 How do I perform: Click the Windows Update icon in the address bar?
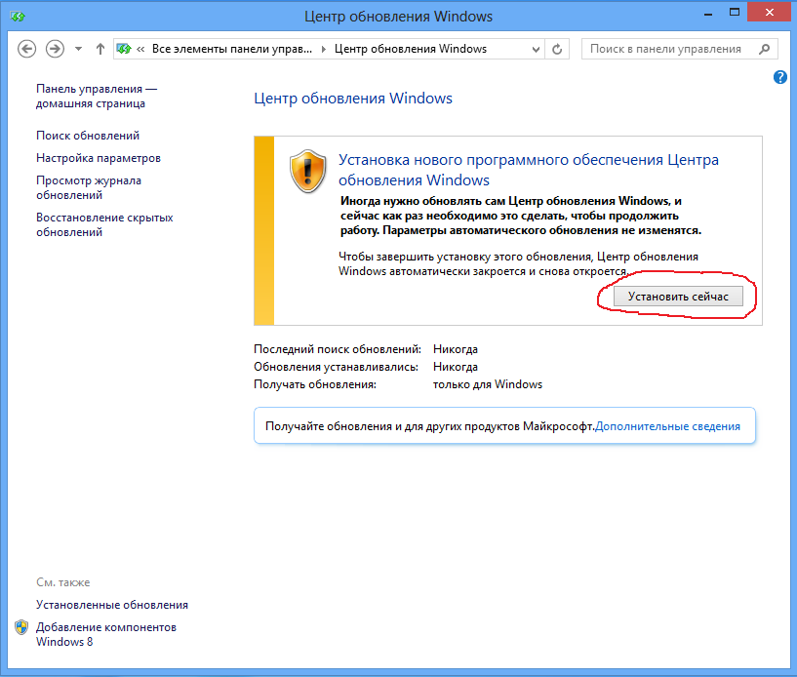pos(124,49)
